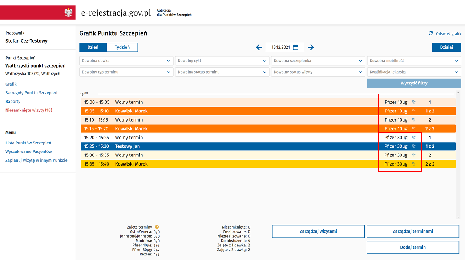
Task: Click the refresh icon beside Odśwież grafik
Action: tap(431, 33)
